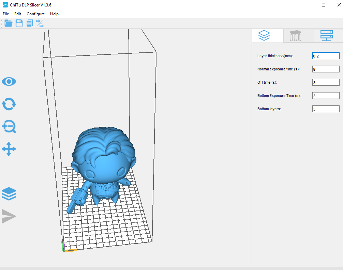Click the "Bottom layers:" label

(269, 109)
